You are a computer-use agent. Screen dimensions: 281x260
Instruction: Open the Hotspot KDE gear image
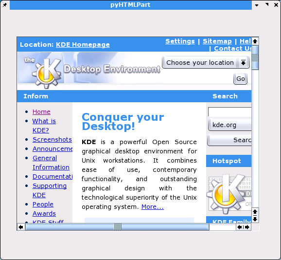point(229,194)
